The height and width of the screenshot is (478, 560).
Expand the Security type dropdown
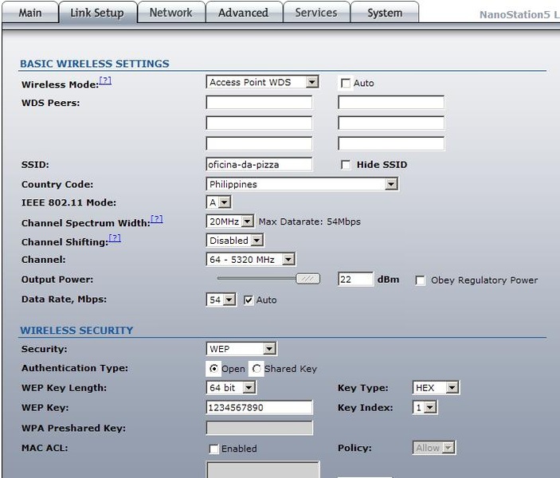tap(241, 349)
